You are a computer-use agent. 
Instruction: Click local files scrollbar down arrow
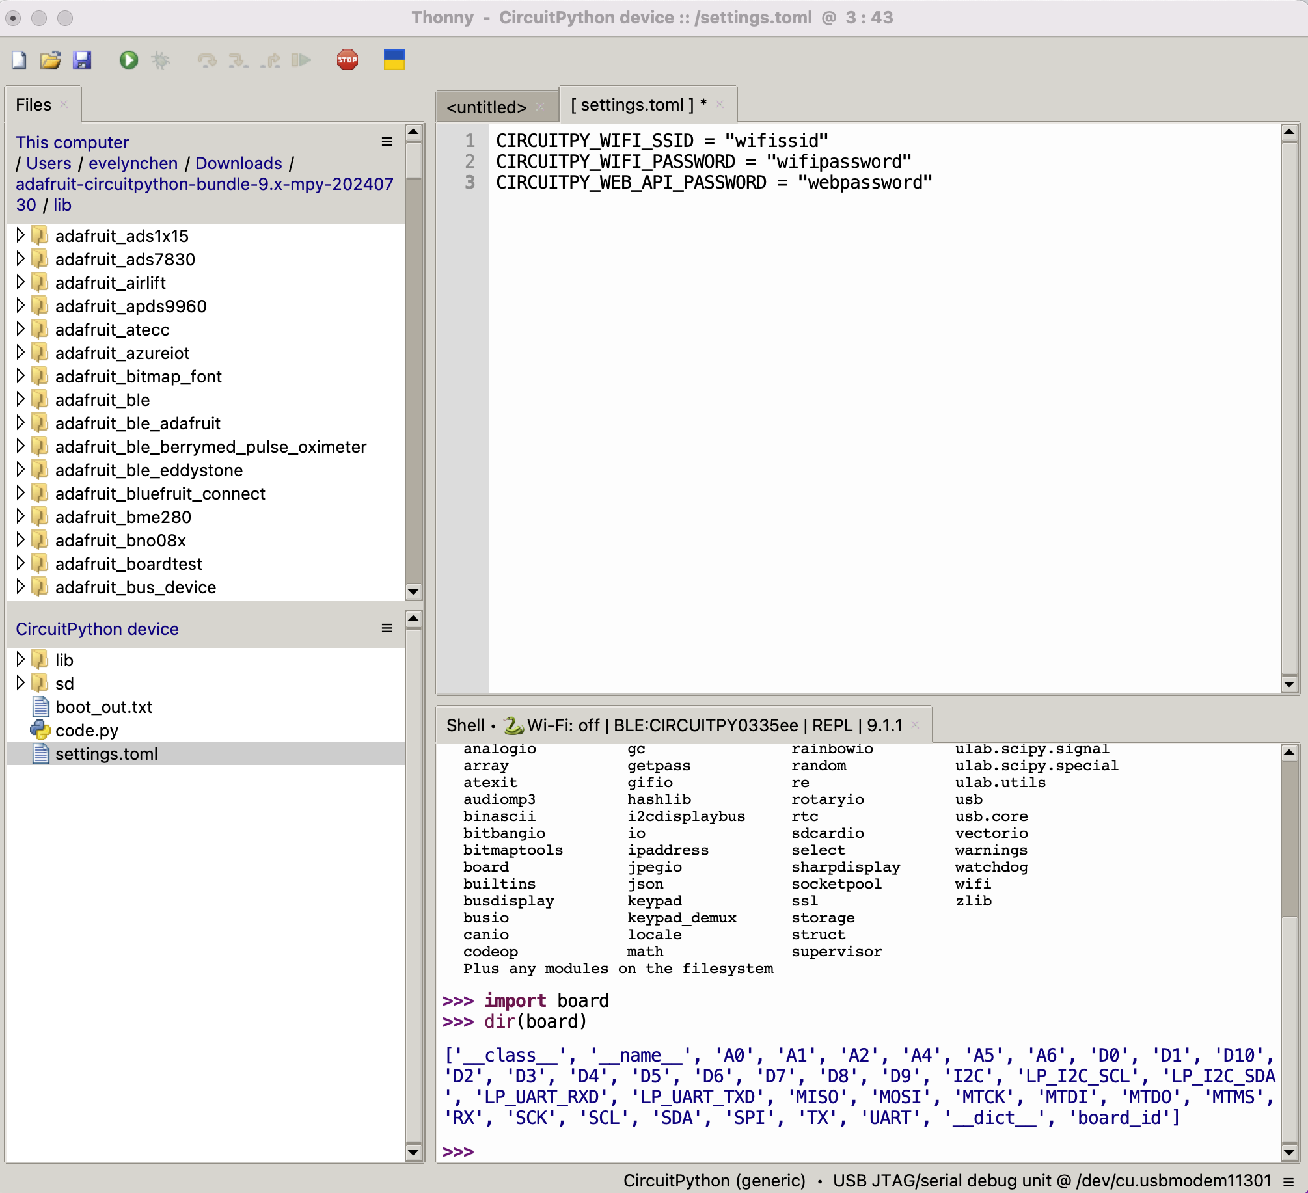point(413,591)
